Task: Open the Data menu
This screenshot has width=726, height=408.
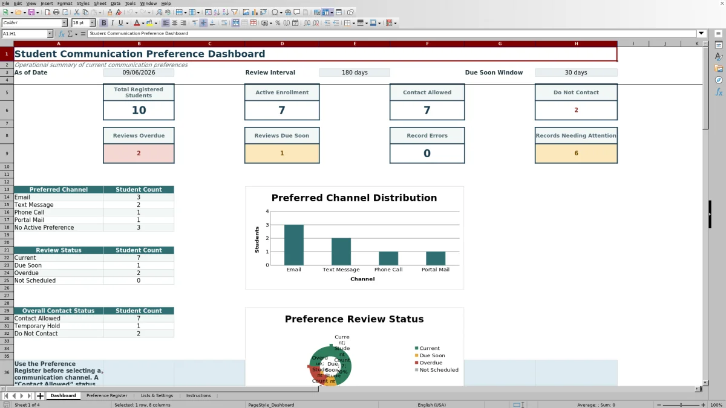Action: point(115,3)
